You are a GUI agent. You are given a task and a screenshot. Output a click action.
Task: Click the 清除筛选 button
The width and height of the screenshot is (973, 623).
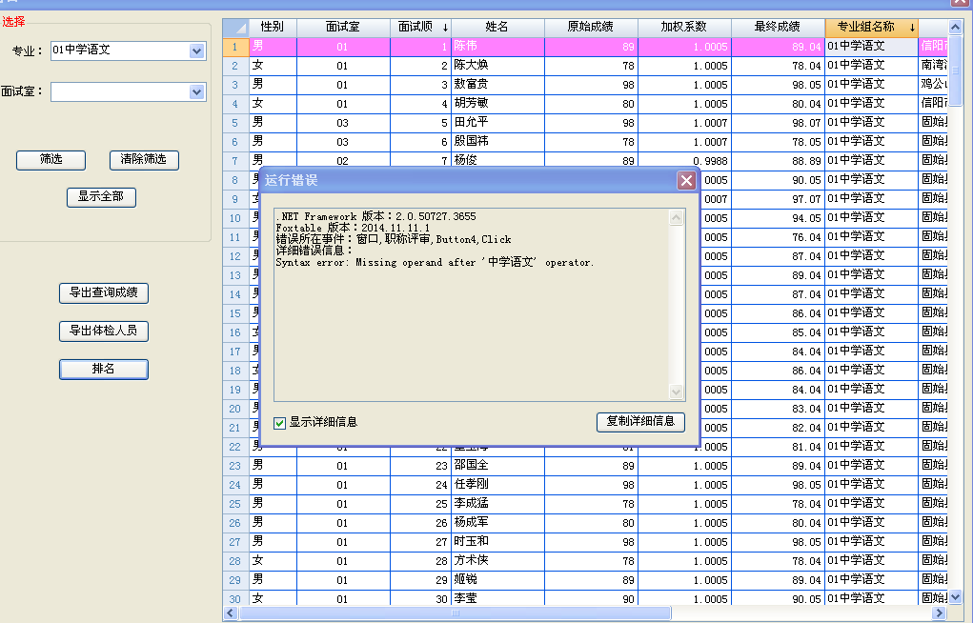[144, 160]
